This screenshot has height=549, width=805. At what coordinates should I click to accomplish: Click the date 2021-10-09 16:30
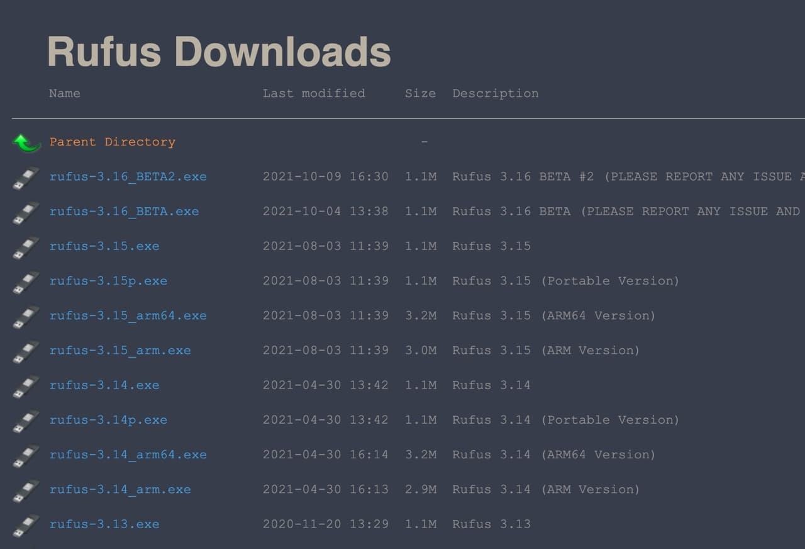pyautogui.click(x=326, y=176)
